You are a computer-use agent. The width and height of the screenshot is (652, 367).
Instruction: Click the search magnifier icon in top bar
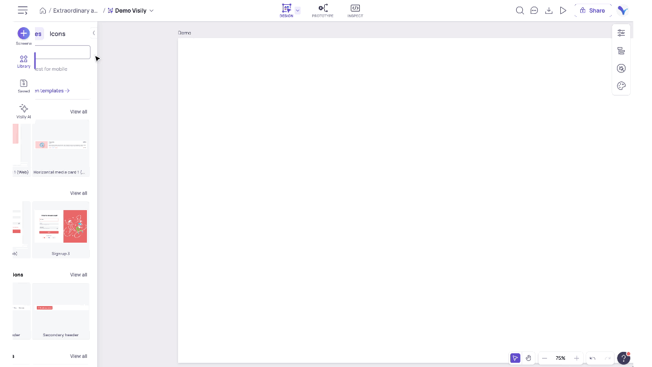[519, 10]
